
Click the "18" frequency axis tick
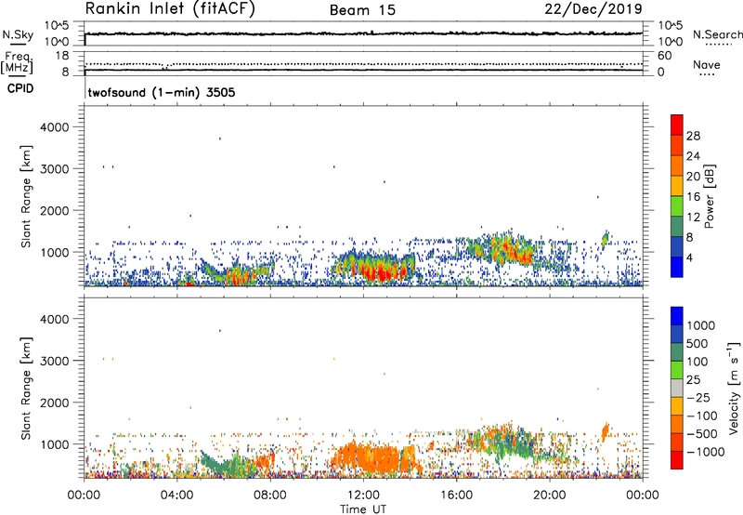click(62, 56)
